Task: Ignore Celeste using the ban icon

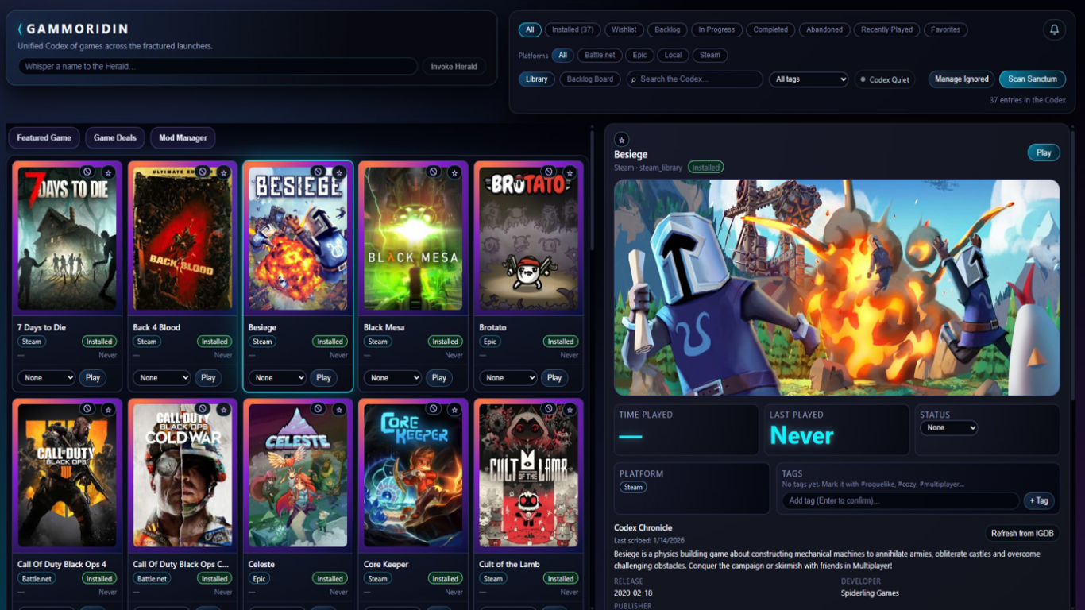Action: 318,409
